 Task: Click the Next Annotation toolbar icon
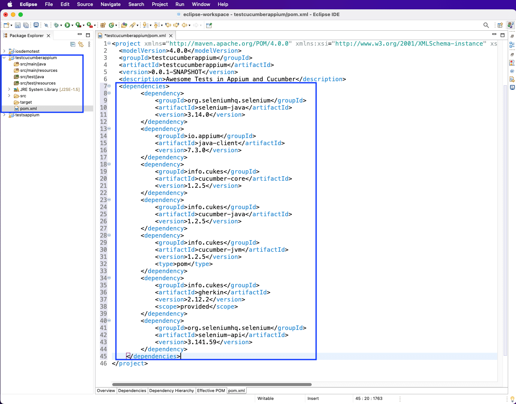click(x=145, y=25)
